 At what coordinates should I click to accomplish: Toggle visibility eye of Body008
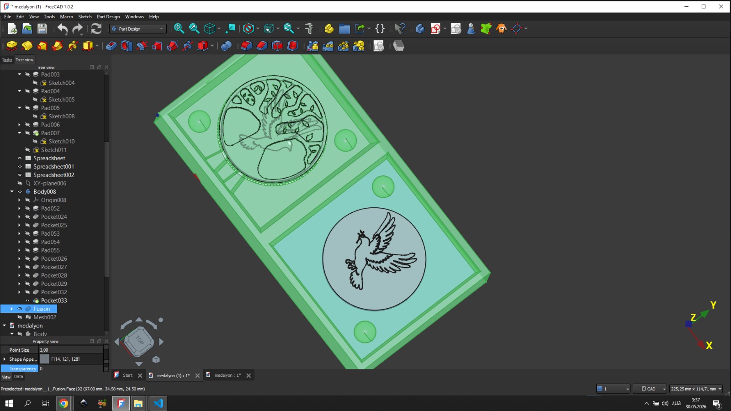[20, 192]
